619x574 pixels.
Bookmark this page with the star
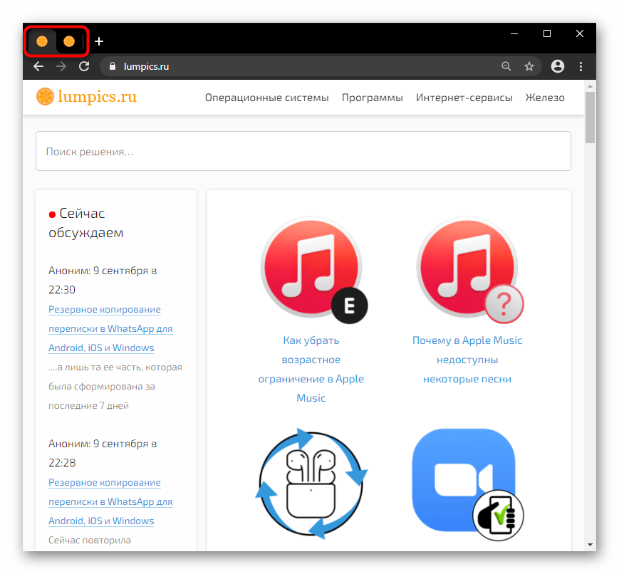click(529, 66)
